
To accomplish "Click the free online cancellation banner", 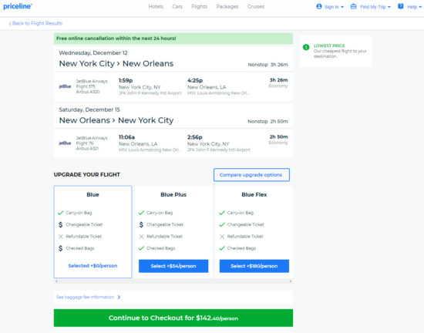I will point(173,39).
